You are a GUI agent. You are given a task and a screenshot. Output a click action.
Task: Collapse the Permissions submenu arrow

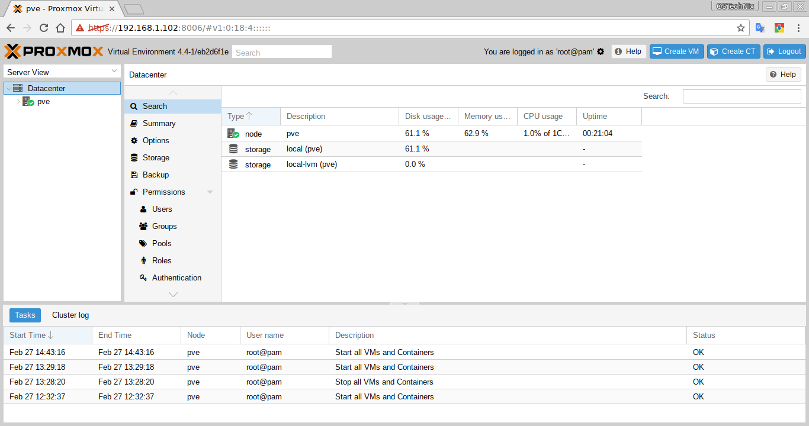pyautogui.click(x=210, y=192)
